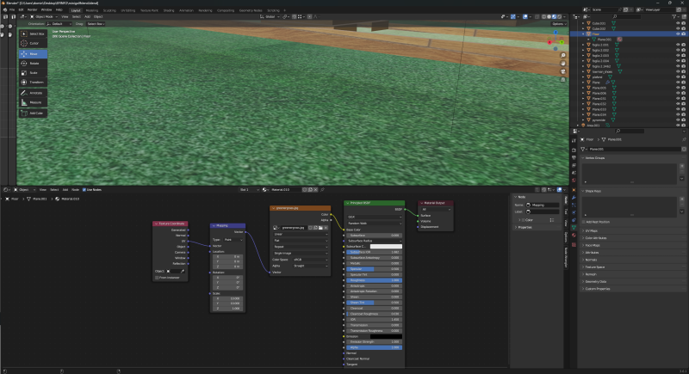The width and height of the screenshot is (689, 374).
Task: Pin the material in node editor header
Action: click(x=322, y=190)
